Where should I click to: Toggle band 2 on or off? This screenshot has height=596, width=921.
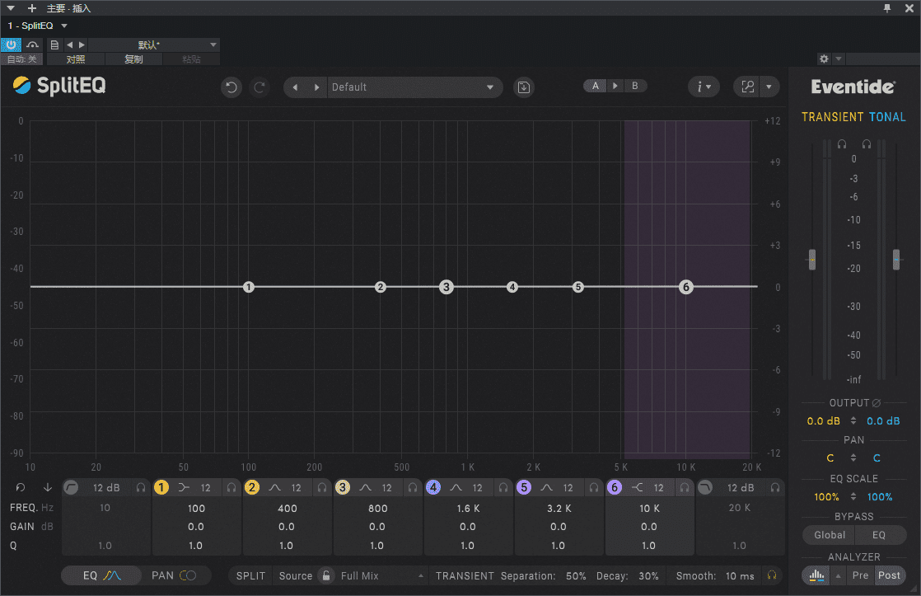point(252,487)
